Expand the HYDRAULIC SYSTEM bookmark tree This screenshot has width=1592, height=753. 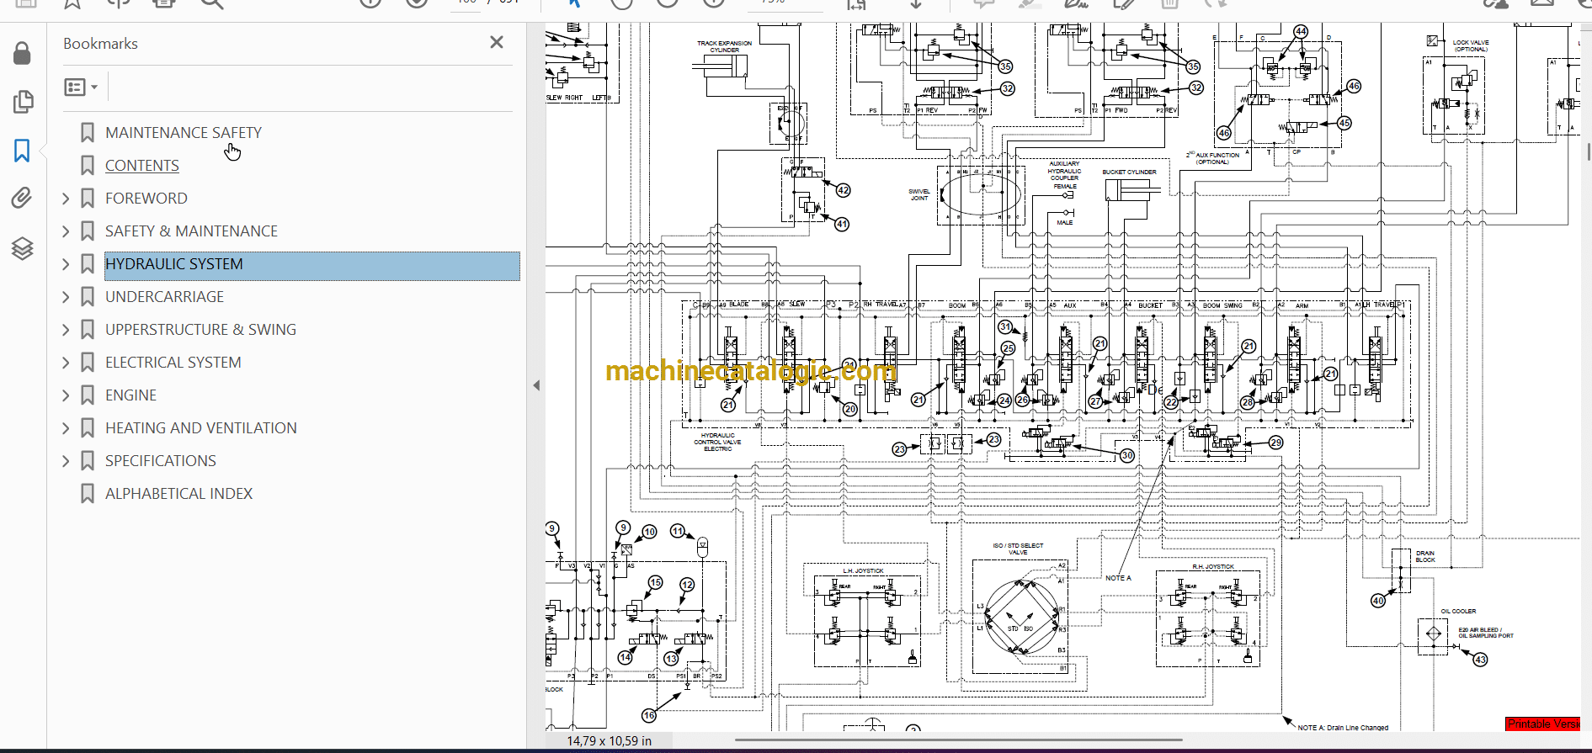(x=66, y=264)
